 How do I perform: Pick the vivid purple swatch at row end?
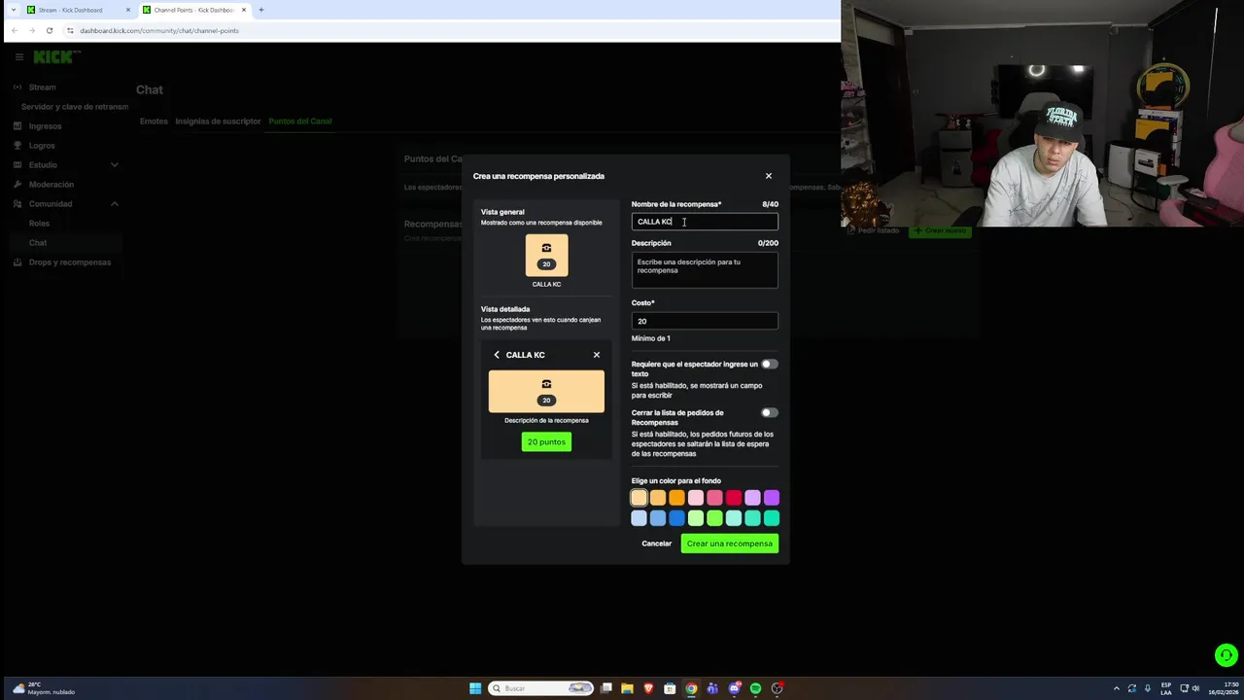772,498
